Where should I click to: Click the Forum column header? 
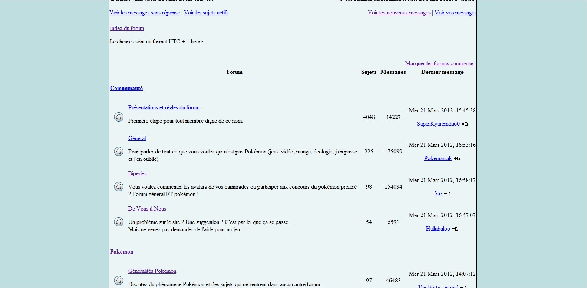pos(234,72)
